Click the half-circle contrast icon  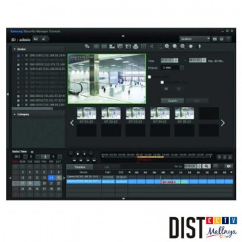pyautogui.click(x=199, y=46)
